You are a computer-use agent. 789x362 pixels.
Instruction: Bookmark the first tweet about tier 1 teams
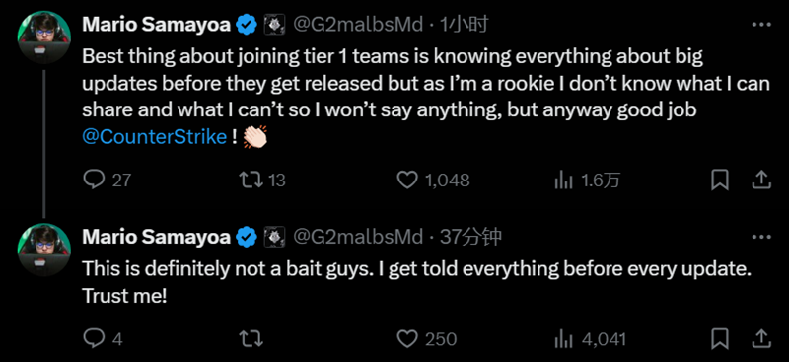pyautogui.click(x=720, y=181)
